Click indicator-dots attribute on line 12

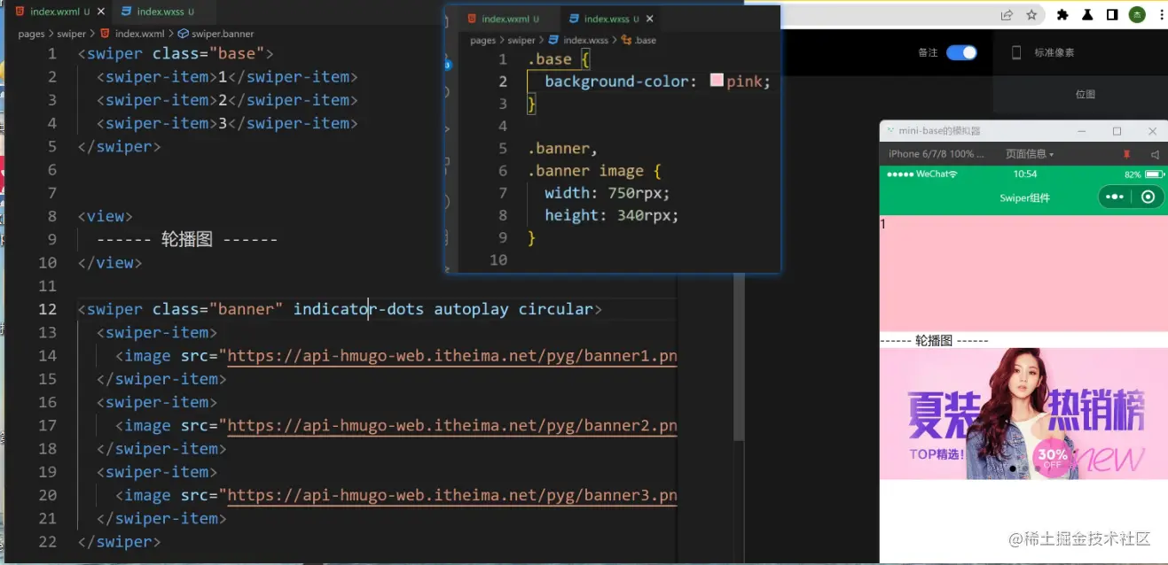pyautogui.click(x=358, y=309)
